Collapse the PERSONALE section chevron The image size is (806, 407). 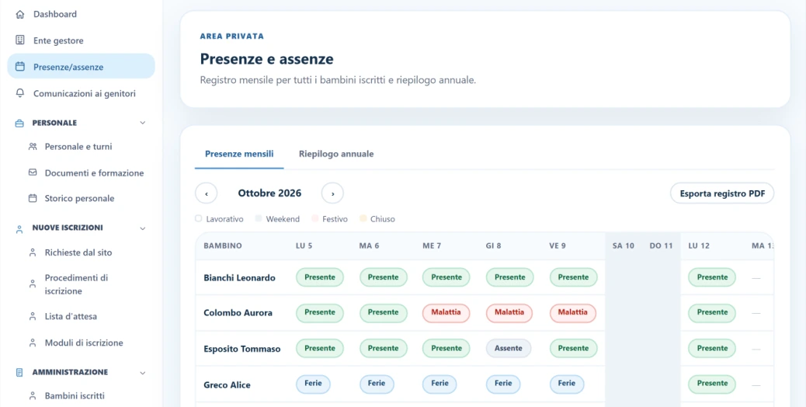(x=143, y=123)
